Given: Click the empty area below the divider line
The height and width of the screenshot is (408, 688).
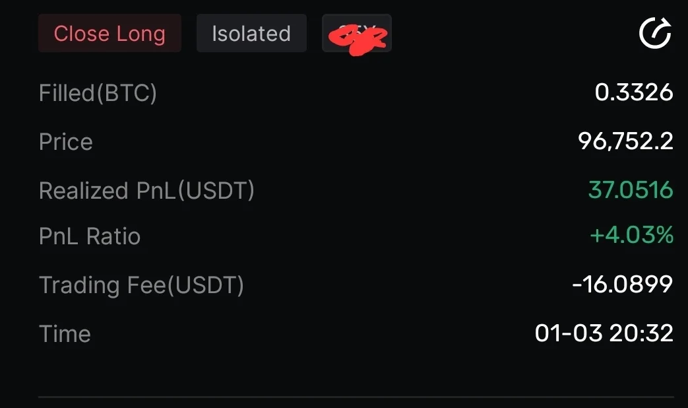Looking at the screenshot, I should pyautogui.click(x=356, y=403).
